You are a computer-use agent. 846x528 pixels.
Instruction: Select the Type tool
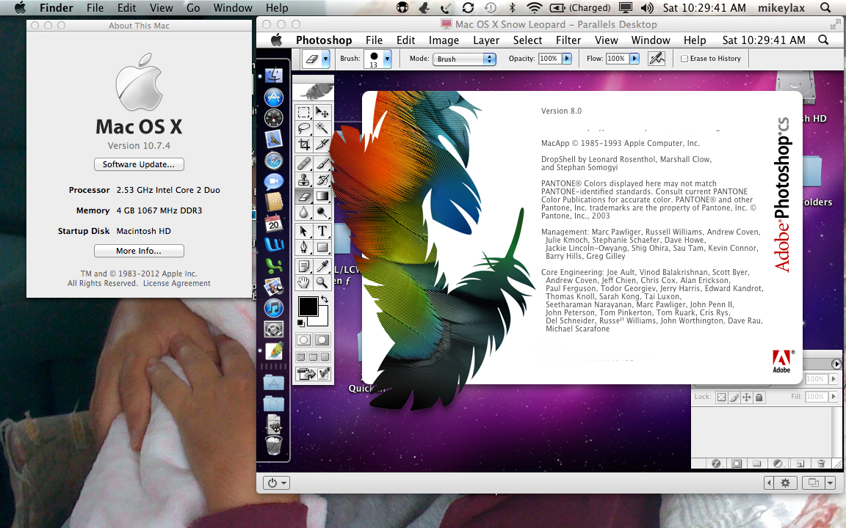point(322,231)
